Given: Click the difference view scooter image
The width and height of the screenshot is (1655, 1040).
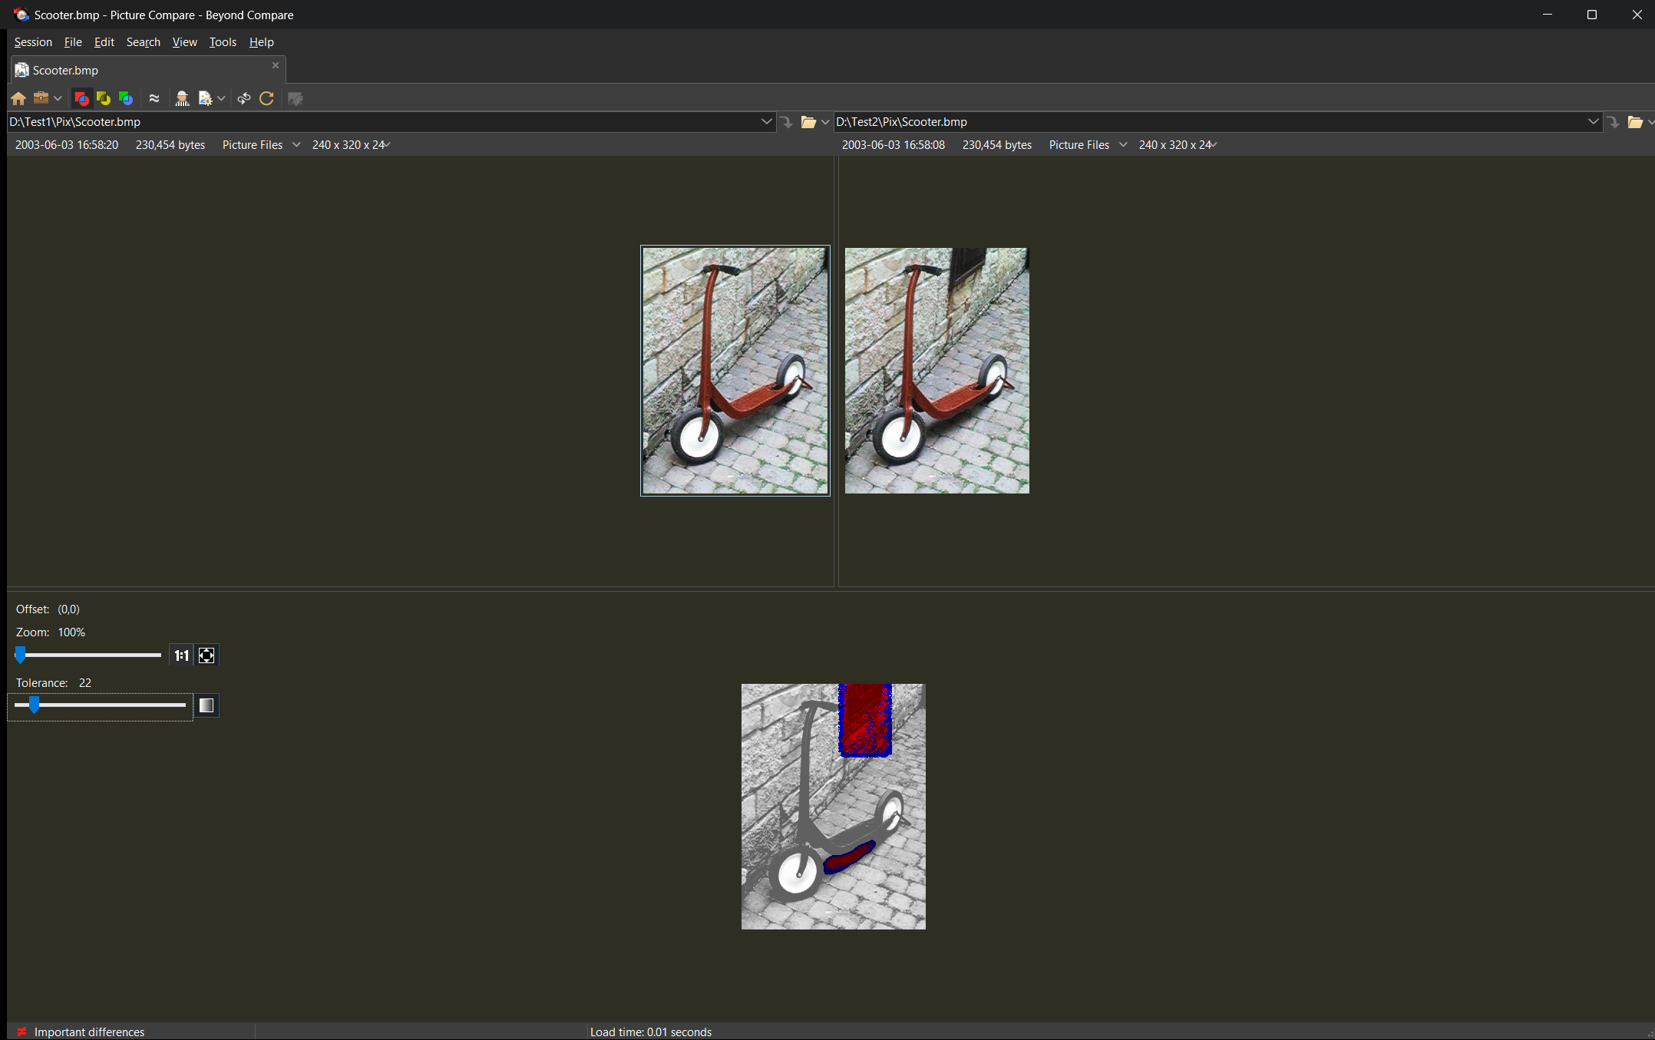Looking at the screenshot, I should pyautogui.click(x=834, y=807).
